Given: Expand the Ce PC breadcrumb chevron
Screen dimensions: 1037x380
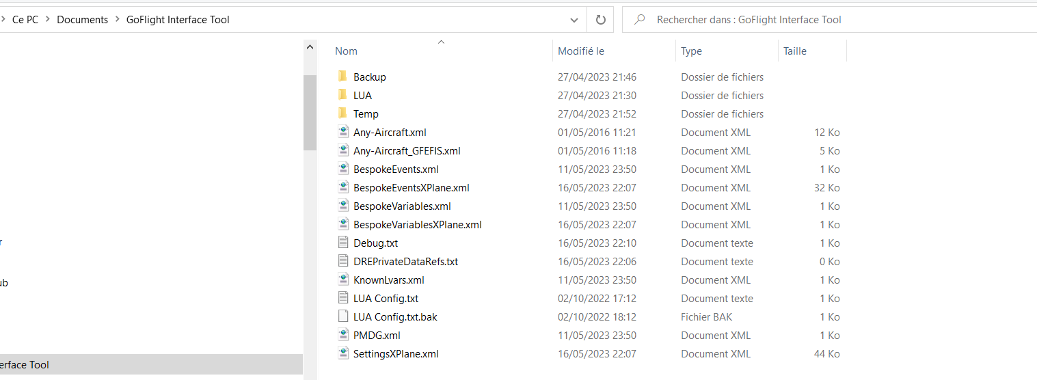Looking at the screenshot, I should click(48, 20).
